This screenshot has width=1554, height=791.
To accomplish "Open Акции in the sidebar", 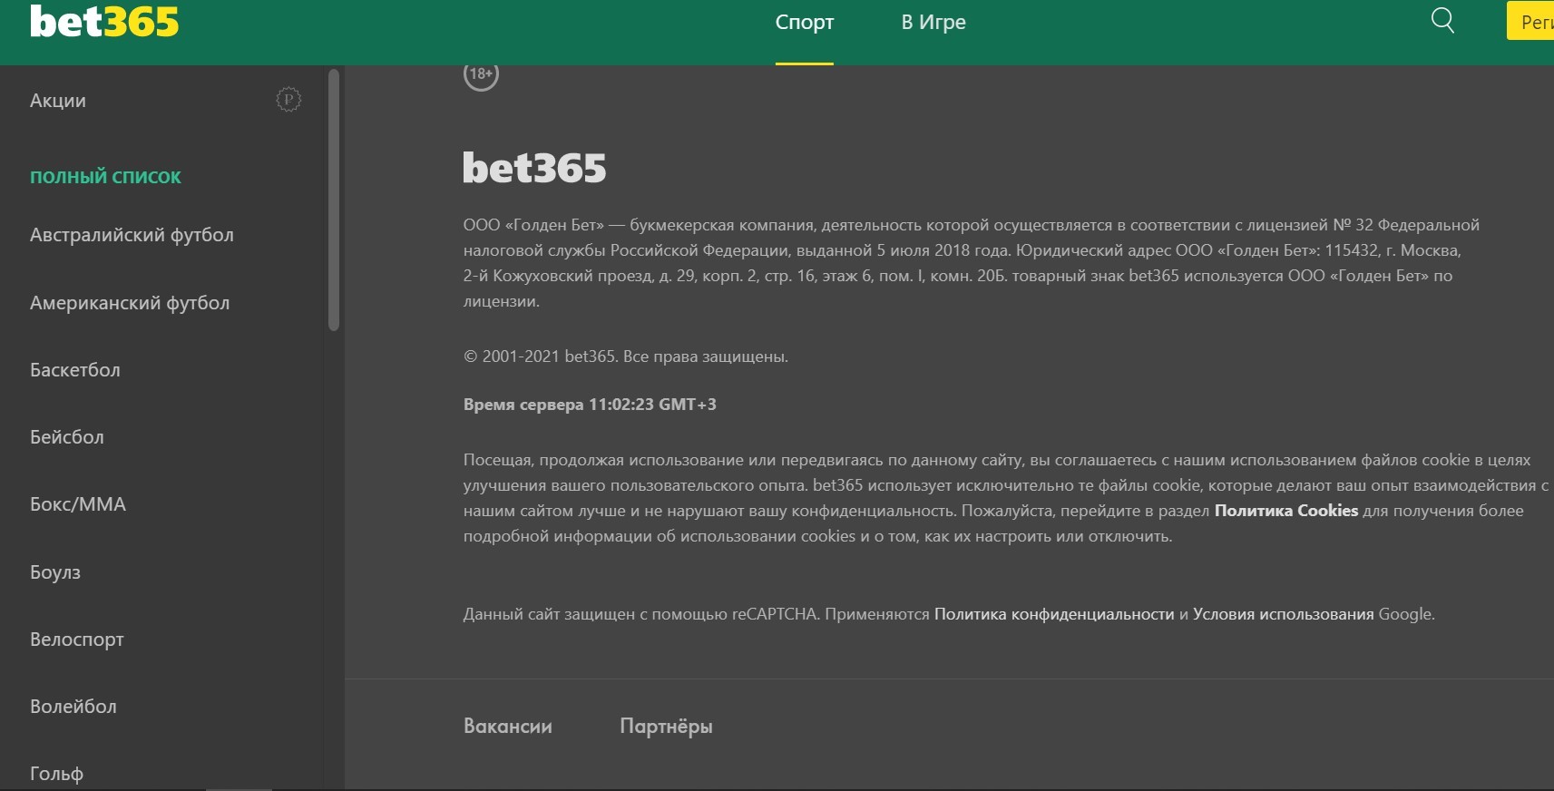I will pos(58,101).
